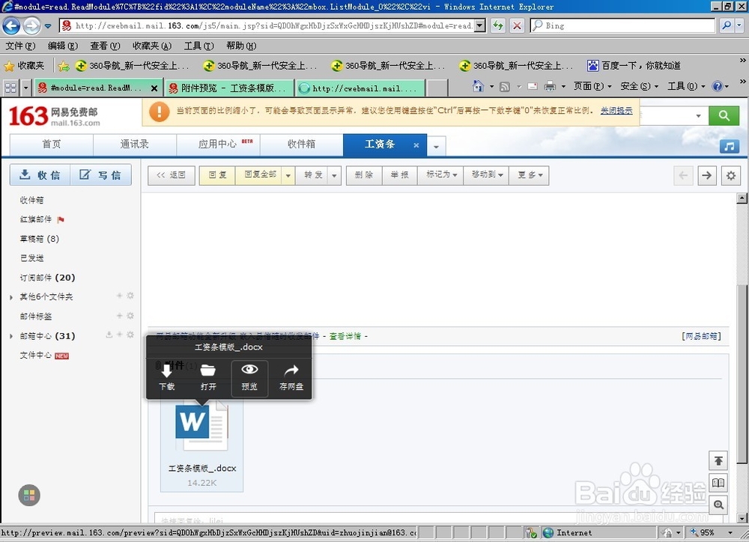
Task: Click the 回复 reply button
Action: 217,174
